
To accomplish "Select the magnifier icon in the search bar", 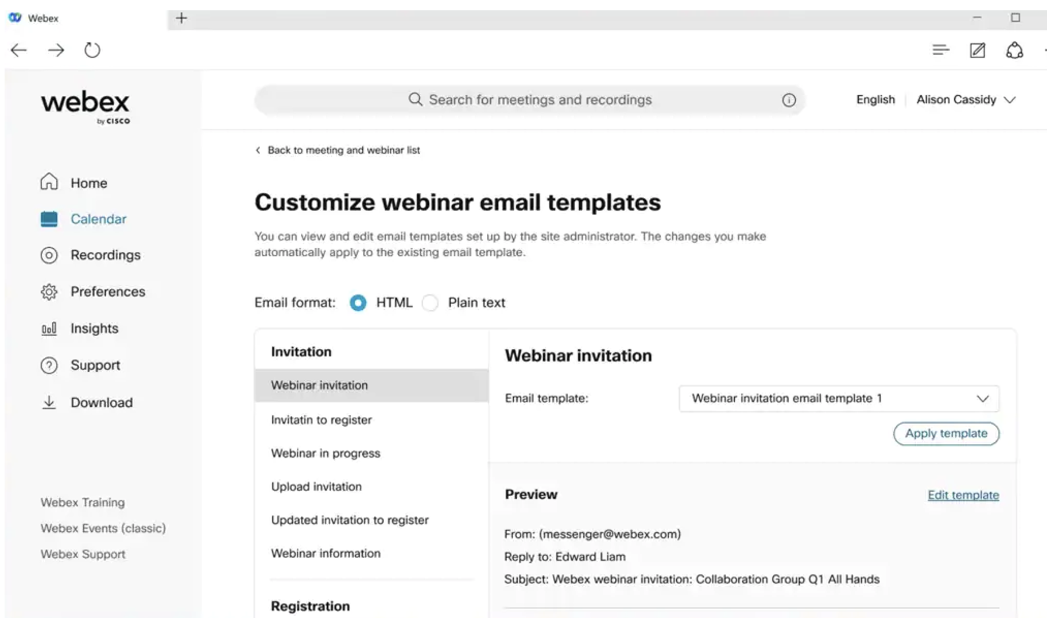I will coord(416,99).
